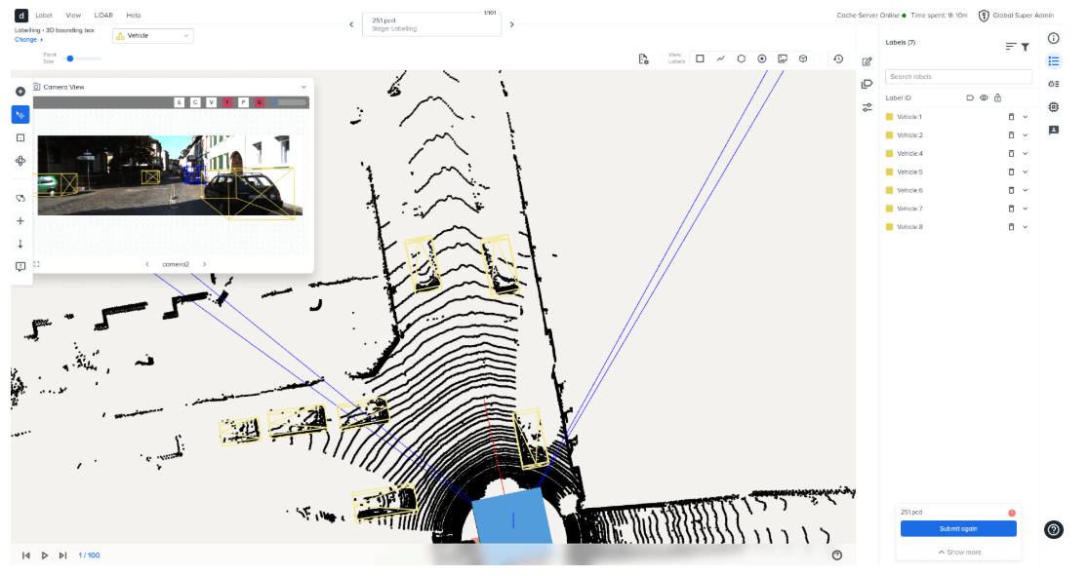The image size is (1090, 576).
Task: Switch to the Labels list tab
Action: (1054, 60)
